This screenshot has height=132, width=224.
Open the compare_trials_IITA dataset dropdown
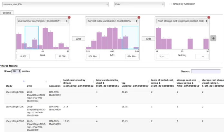click(55, 4)
